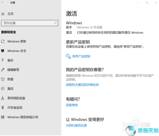159x136 pixels.
Task: Select the 开发者选项 sliders icon
Action: pyautogui.click(x=3, y=108)
